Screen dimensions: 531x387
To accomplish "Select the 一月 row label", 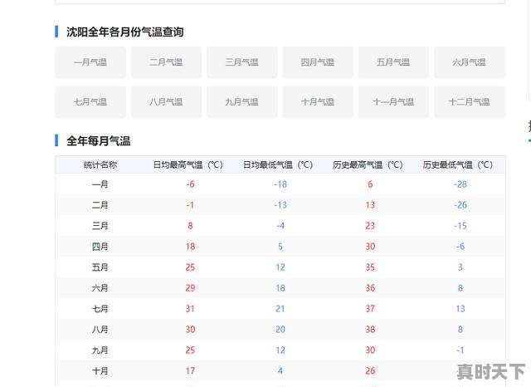I will coord(100,184).
